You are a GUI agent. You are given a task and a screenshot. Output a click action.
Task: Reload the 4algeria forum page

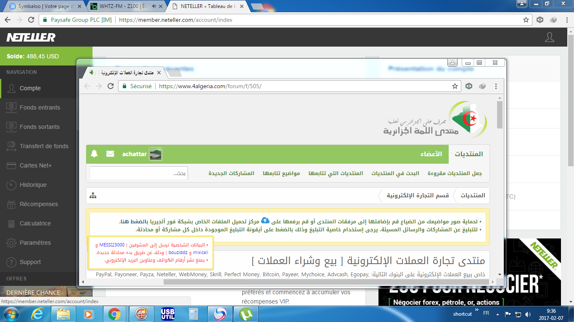tap(111, 86)
